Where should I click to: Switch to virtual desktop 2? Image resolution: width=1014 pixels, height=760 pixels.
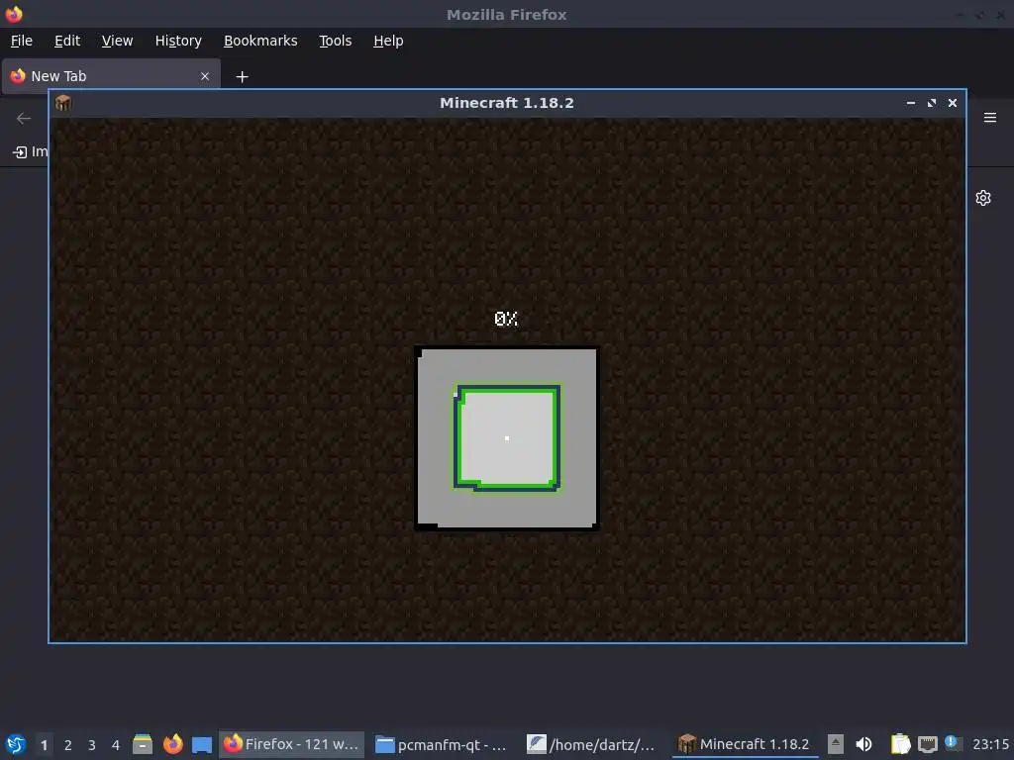(68, 745)
